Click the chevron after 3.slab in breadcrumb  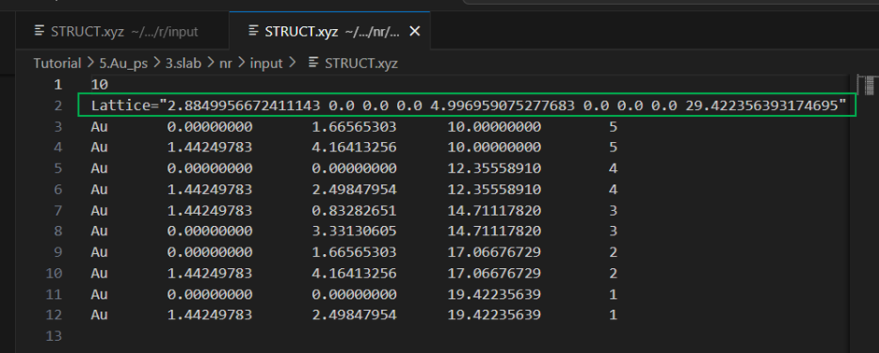pyautogui.click(x=212, y=64)
